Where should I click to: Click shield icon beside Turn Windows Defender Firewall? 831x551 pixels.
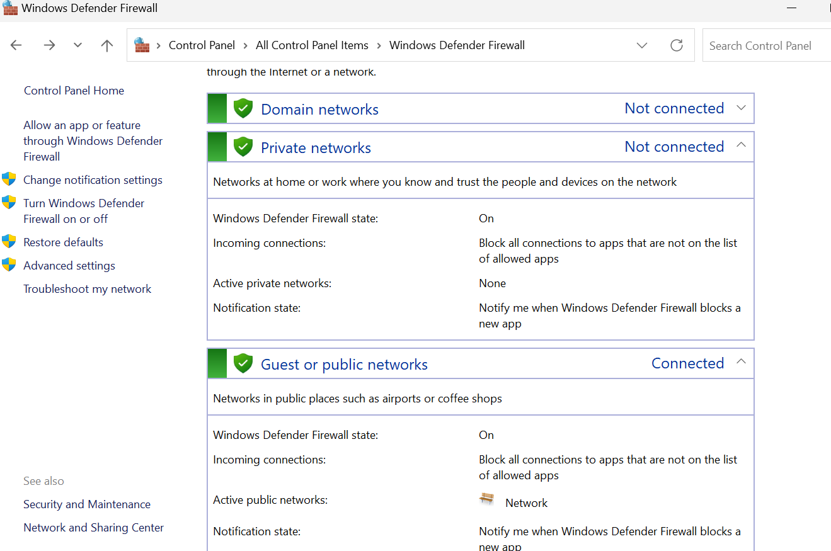pyautogui.click(x=9, y=203)
